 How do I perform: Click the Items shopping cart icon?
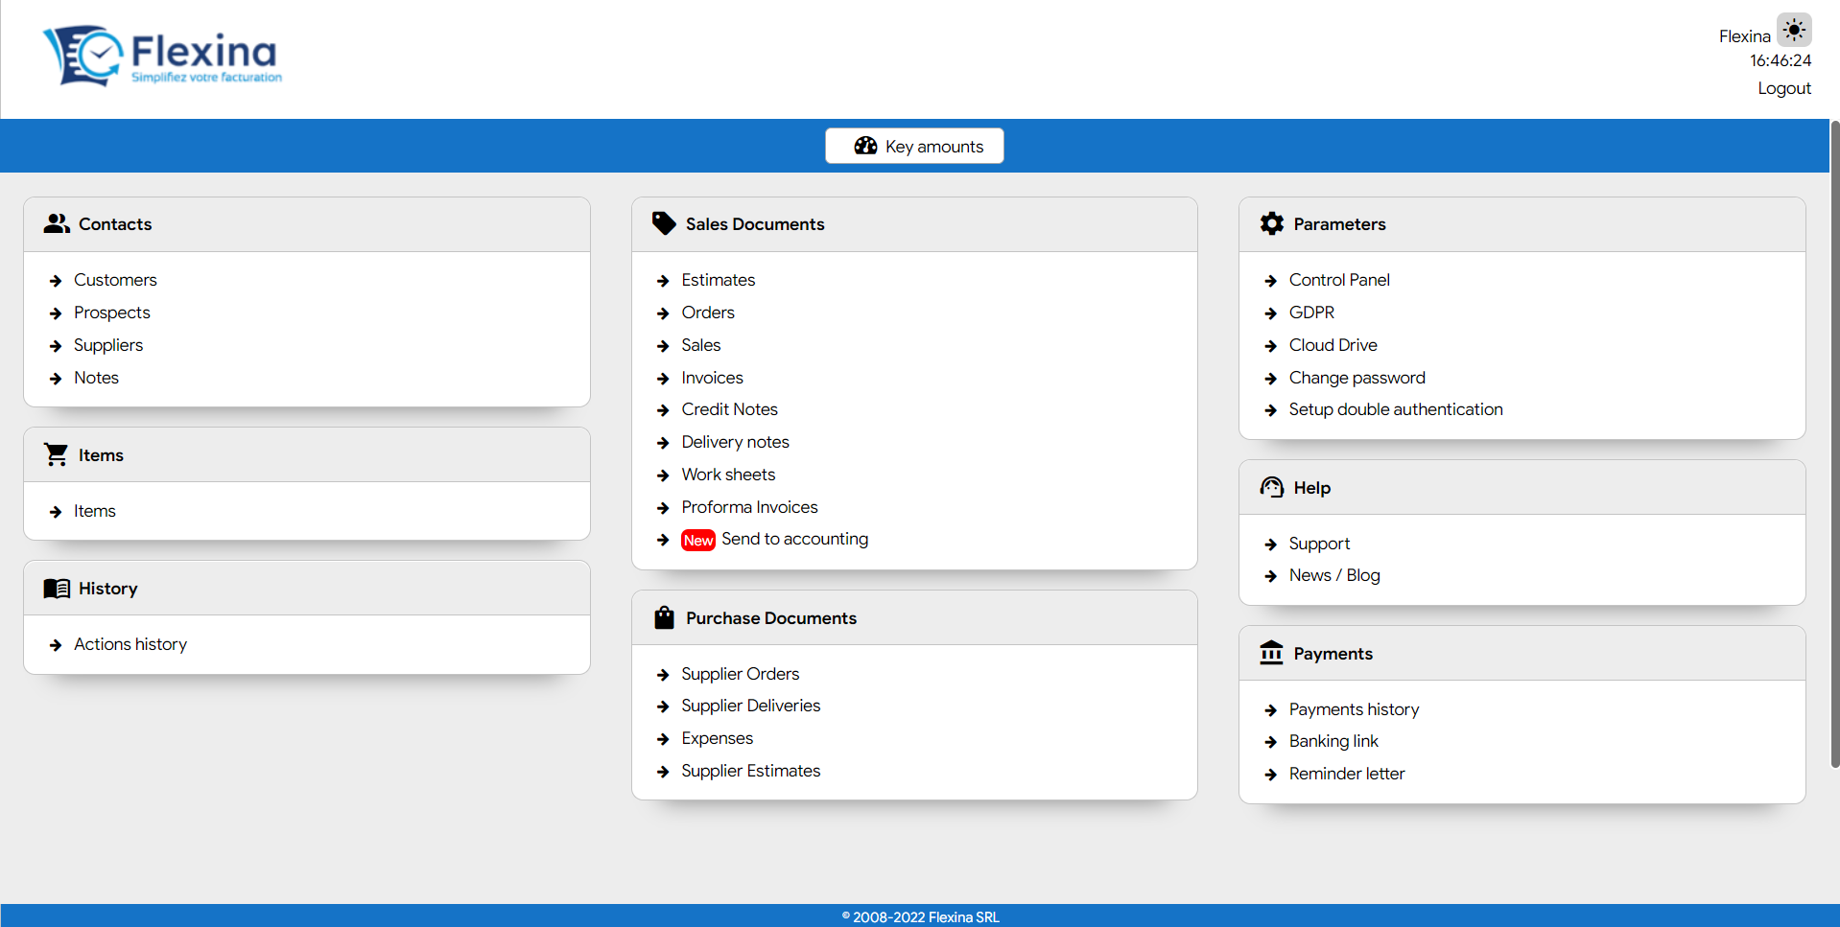coord(57,454)
